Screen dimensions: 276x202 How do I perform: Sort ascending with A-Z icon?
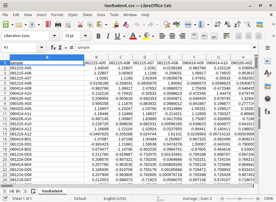[227, 25]
